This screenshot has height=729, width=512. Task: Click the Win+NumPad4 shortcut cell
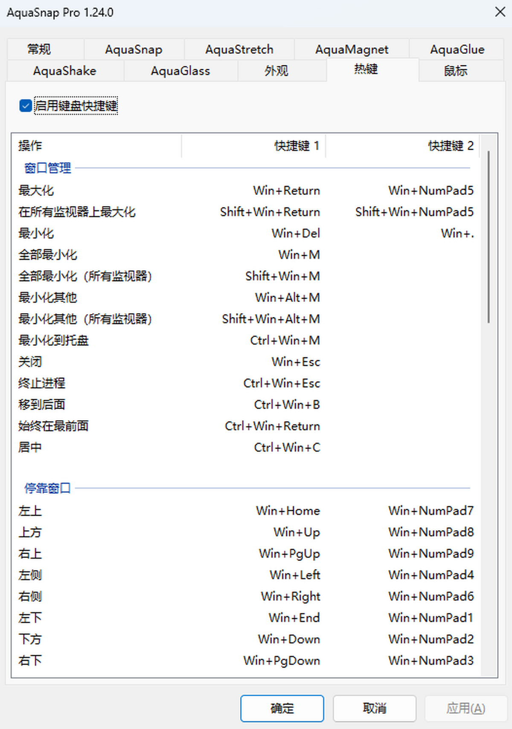point(431,575)
